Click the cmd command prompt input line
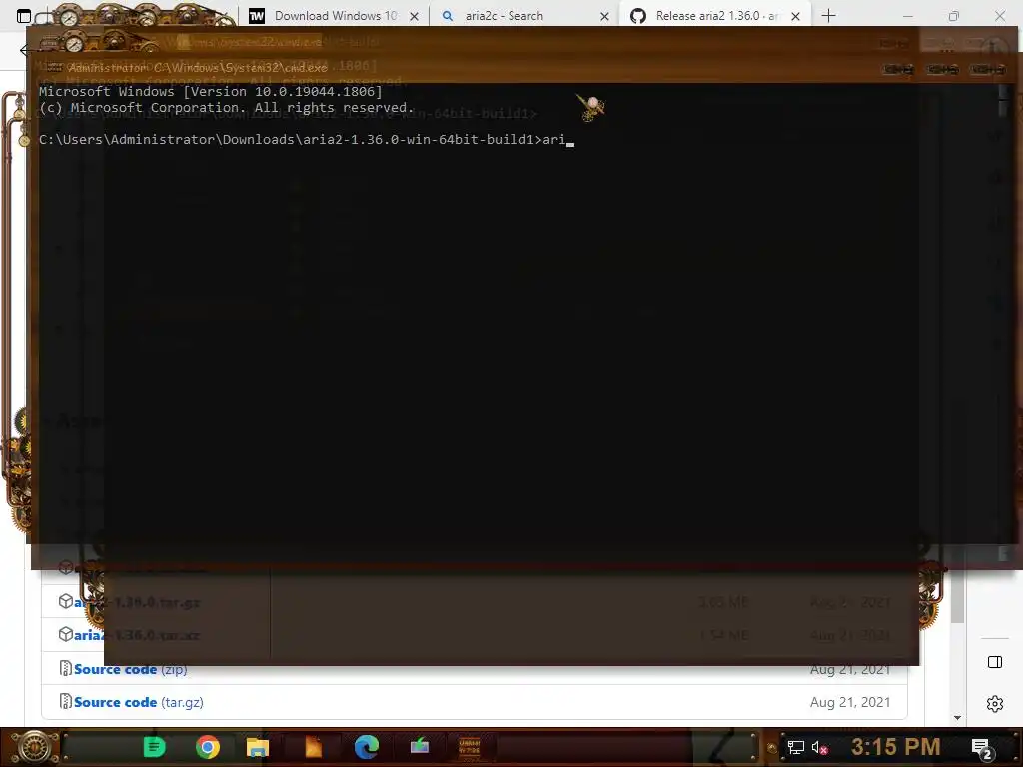1023x767 pixels. coord(307,140)
